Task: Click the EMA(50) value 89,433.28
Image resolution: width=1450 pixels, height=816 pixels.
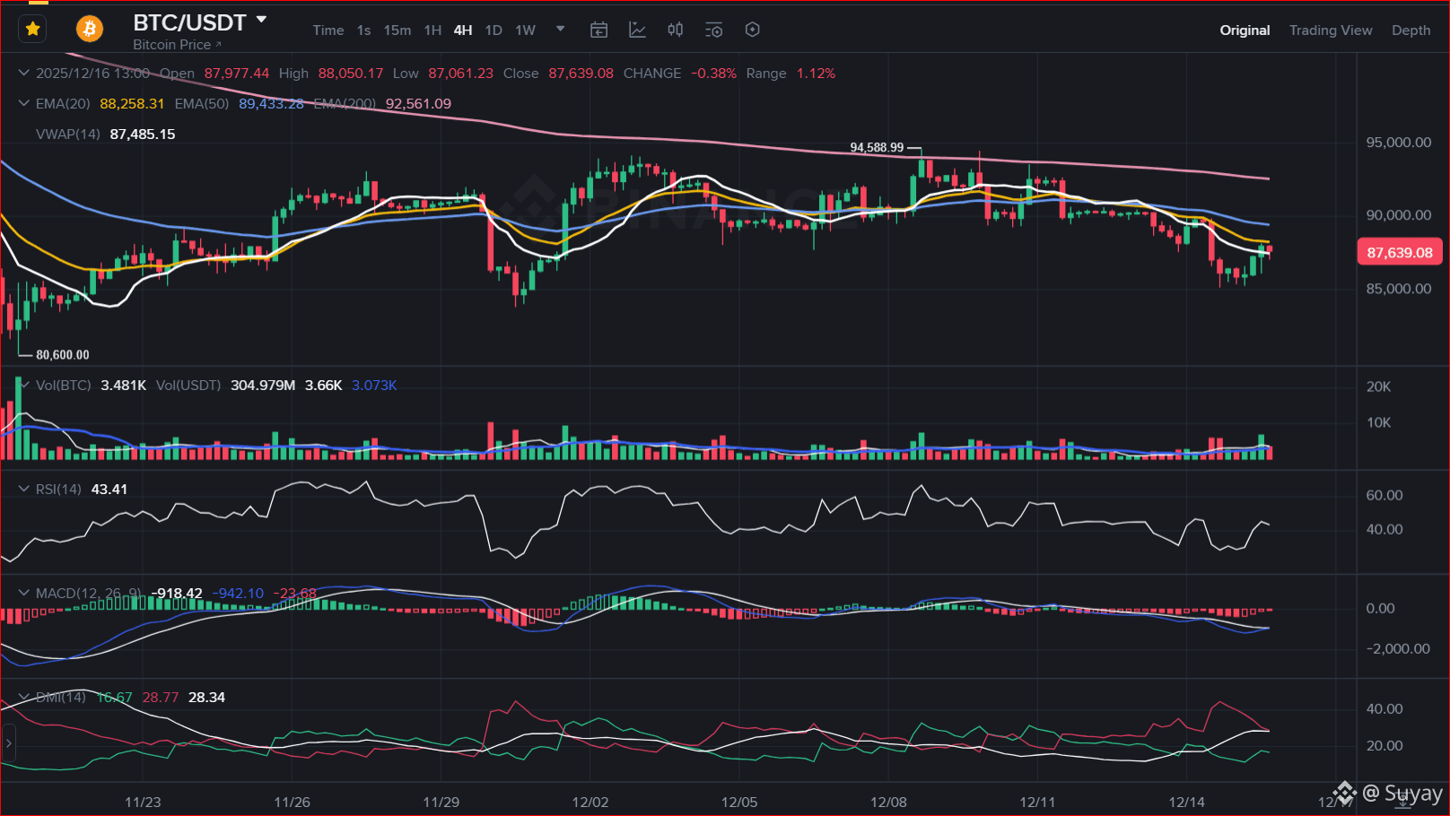Action: [271, 104]
